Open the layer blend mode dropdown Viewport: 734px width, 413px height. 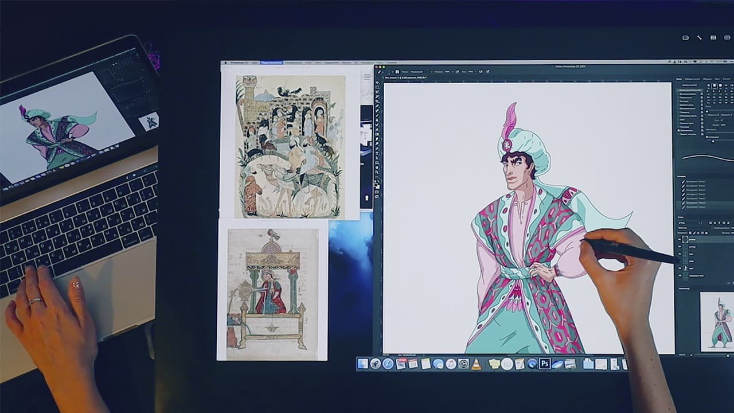click(x=695, y=228)
